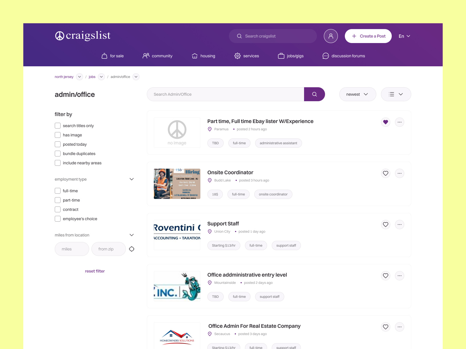Click the administrative assistant tag
Image resolution: width=466 pixels, height=349 pixels.
click(x=278, y=143)
